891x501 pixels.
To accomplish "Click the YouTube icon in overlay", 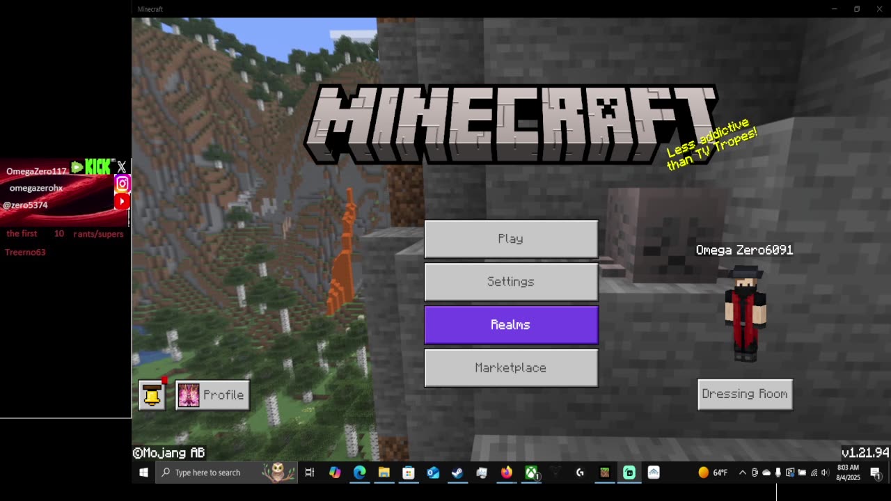I will click(x=122, y=201).
